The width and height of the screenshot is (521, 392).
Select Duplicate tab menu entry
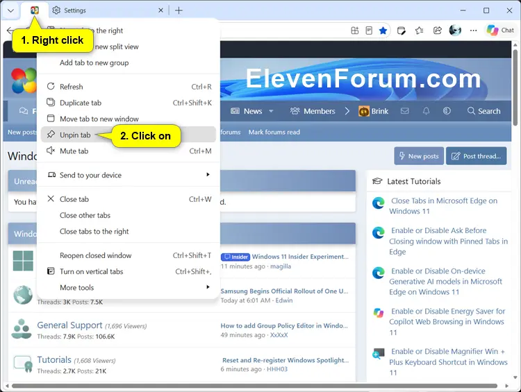tap(128, 103)
